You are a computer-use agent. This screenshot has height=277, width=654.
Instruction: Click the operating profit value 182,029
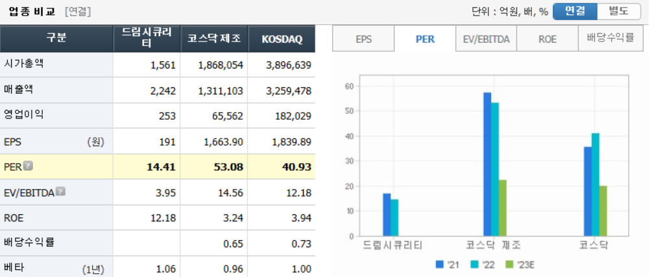(x=294, y=116)
